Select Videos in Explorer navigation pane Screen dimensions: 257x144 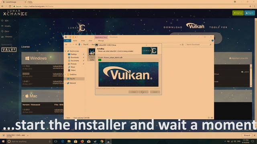coord(73,70)
